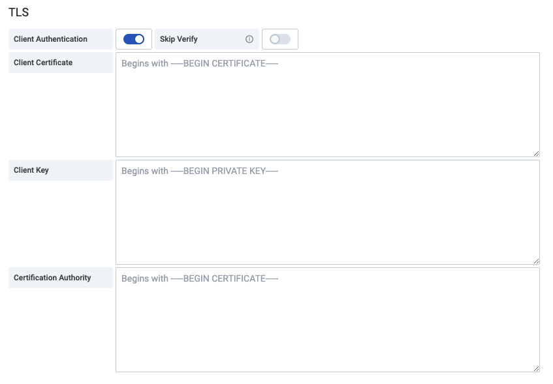Click the Certification Authority label
Screen dimensions: 553x384
[x=52, y=278]
